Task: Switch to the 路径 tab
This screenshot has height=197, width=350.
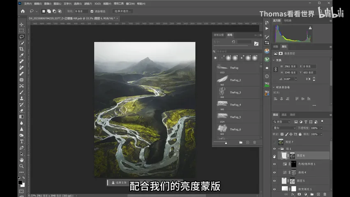Action: click(292, 115)
